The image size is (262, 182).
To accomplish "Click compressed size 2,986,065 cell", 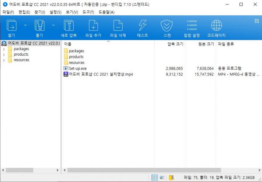I will (174, 68).
